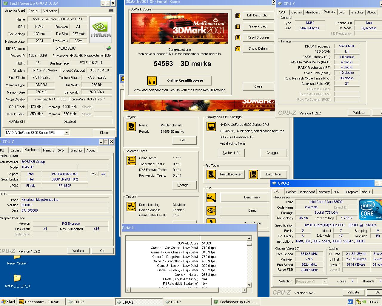Screen dimensions: 382x306
Task: Click the Details list horizontal scrollbar
Action: click(x=186, y=290)
